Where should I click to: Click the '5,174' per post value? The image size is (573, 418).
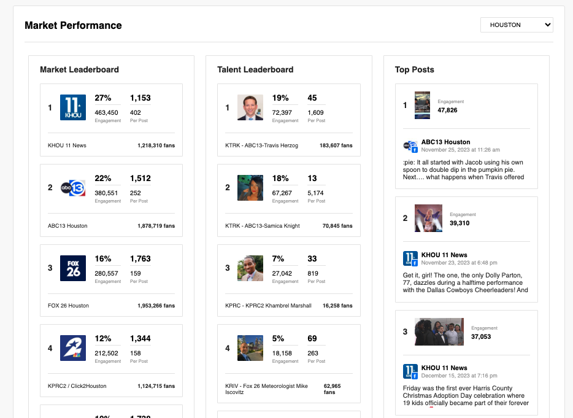316,193
